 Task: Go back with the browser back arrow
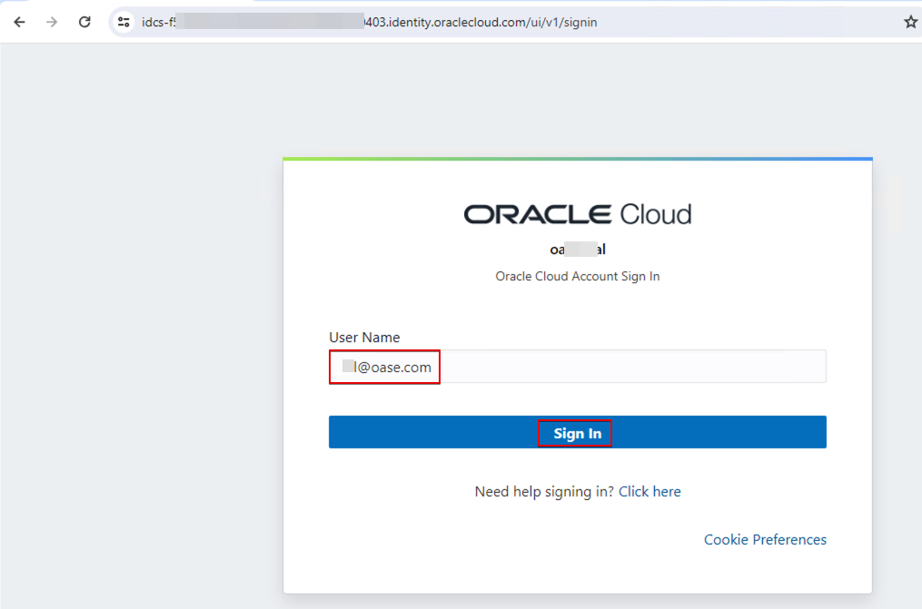pyautogui.click(x=19, y=23)
